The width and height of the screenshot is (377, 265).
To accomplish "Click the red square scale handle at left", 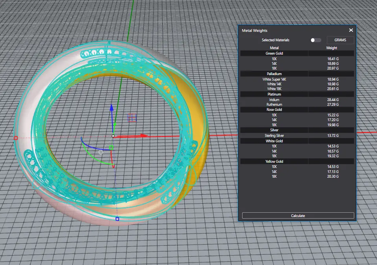I will click(16, 138).
